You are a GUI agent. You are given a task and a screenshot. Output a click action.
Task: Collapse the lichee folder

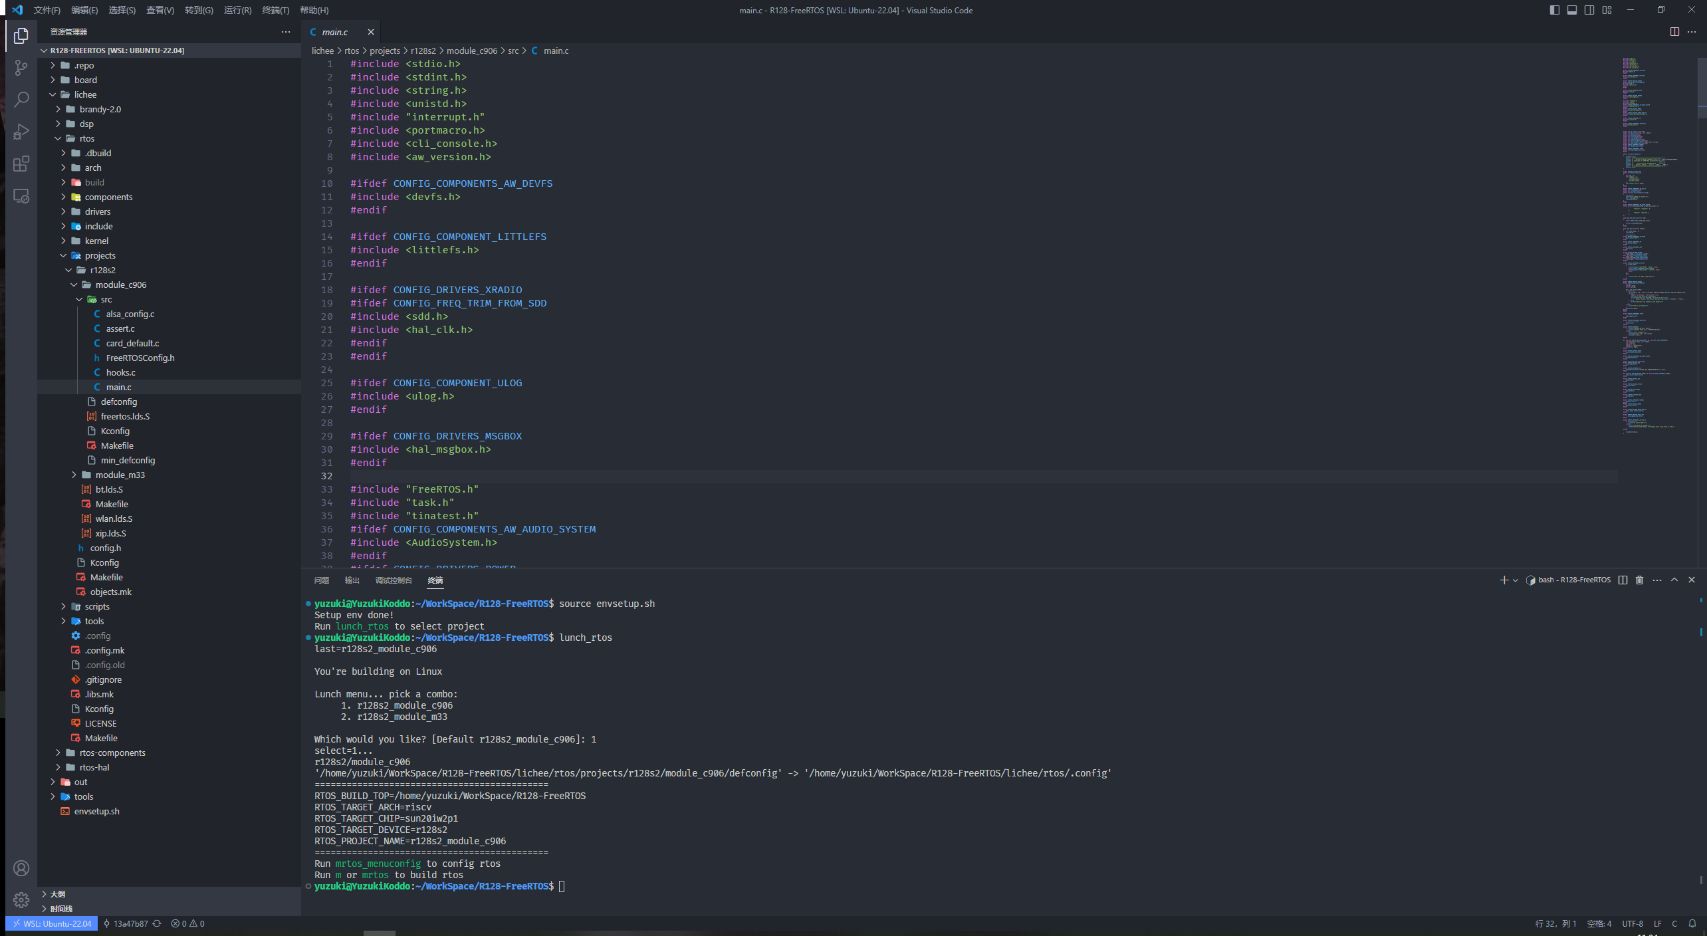point(85,94)
